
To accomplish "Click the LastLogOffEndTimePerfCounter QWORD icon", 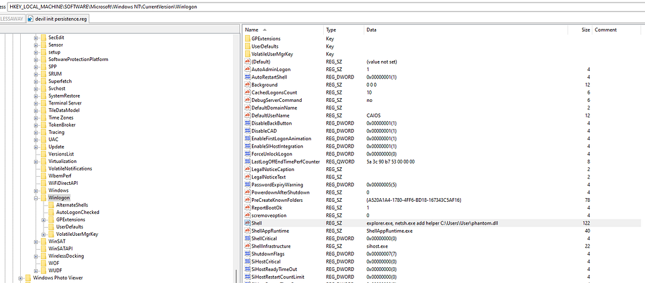I will [247, 162].
